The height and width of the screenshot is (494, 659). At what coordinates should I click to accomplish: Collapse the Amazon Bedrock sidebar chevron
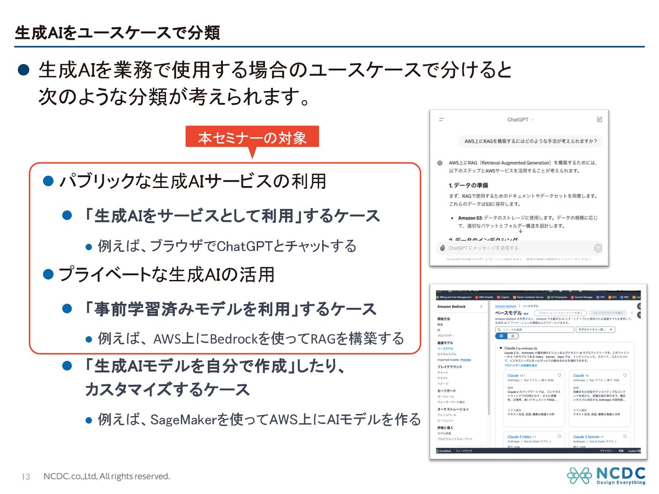pos(481,306)
